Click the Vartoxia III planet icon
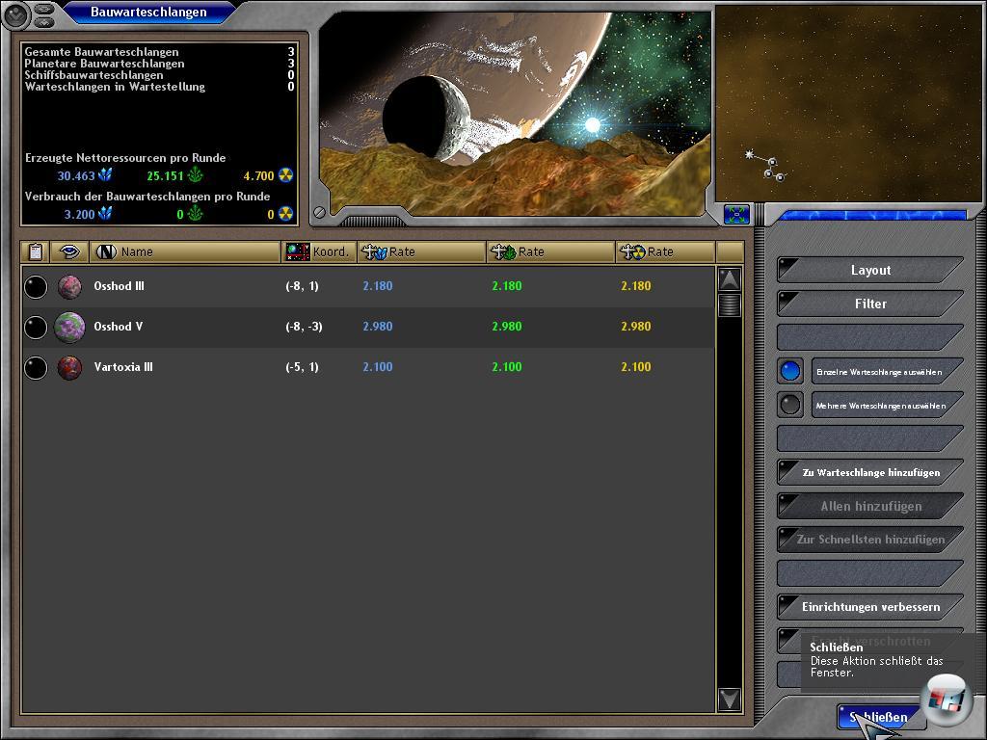The image size is (987, 740). tap(69, 367)
